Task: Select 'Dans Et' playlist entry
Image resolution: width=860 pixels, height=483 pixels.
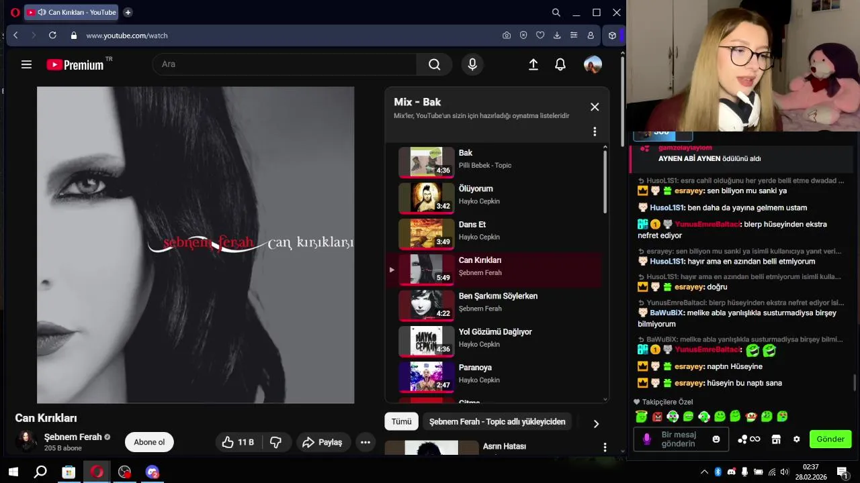Action: coord(494,233)
